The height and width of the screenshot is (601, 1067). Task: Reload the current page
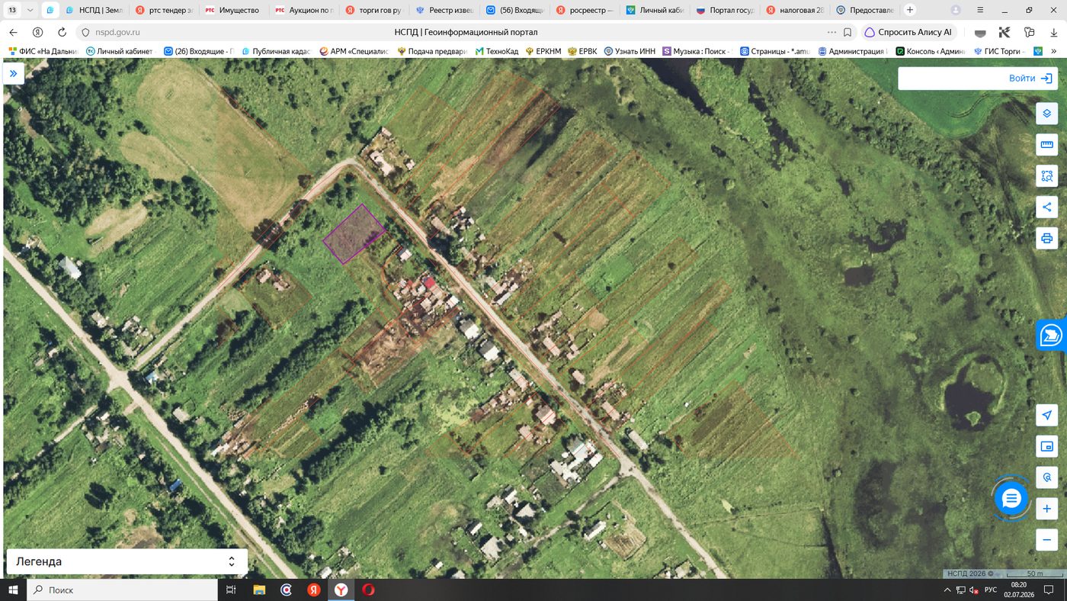(x=62, y=33)
